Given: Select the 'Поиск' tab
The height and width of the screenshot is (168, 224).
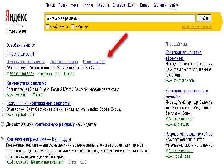Looking at the screenshot, I should pos(50,5).
